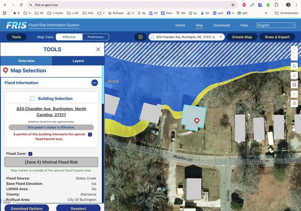The width and height of the screenshot is (301, 211).
Task: Click the Tools button
Action: (x=16, y=37)
